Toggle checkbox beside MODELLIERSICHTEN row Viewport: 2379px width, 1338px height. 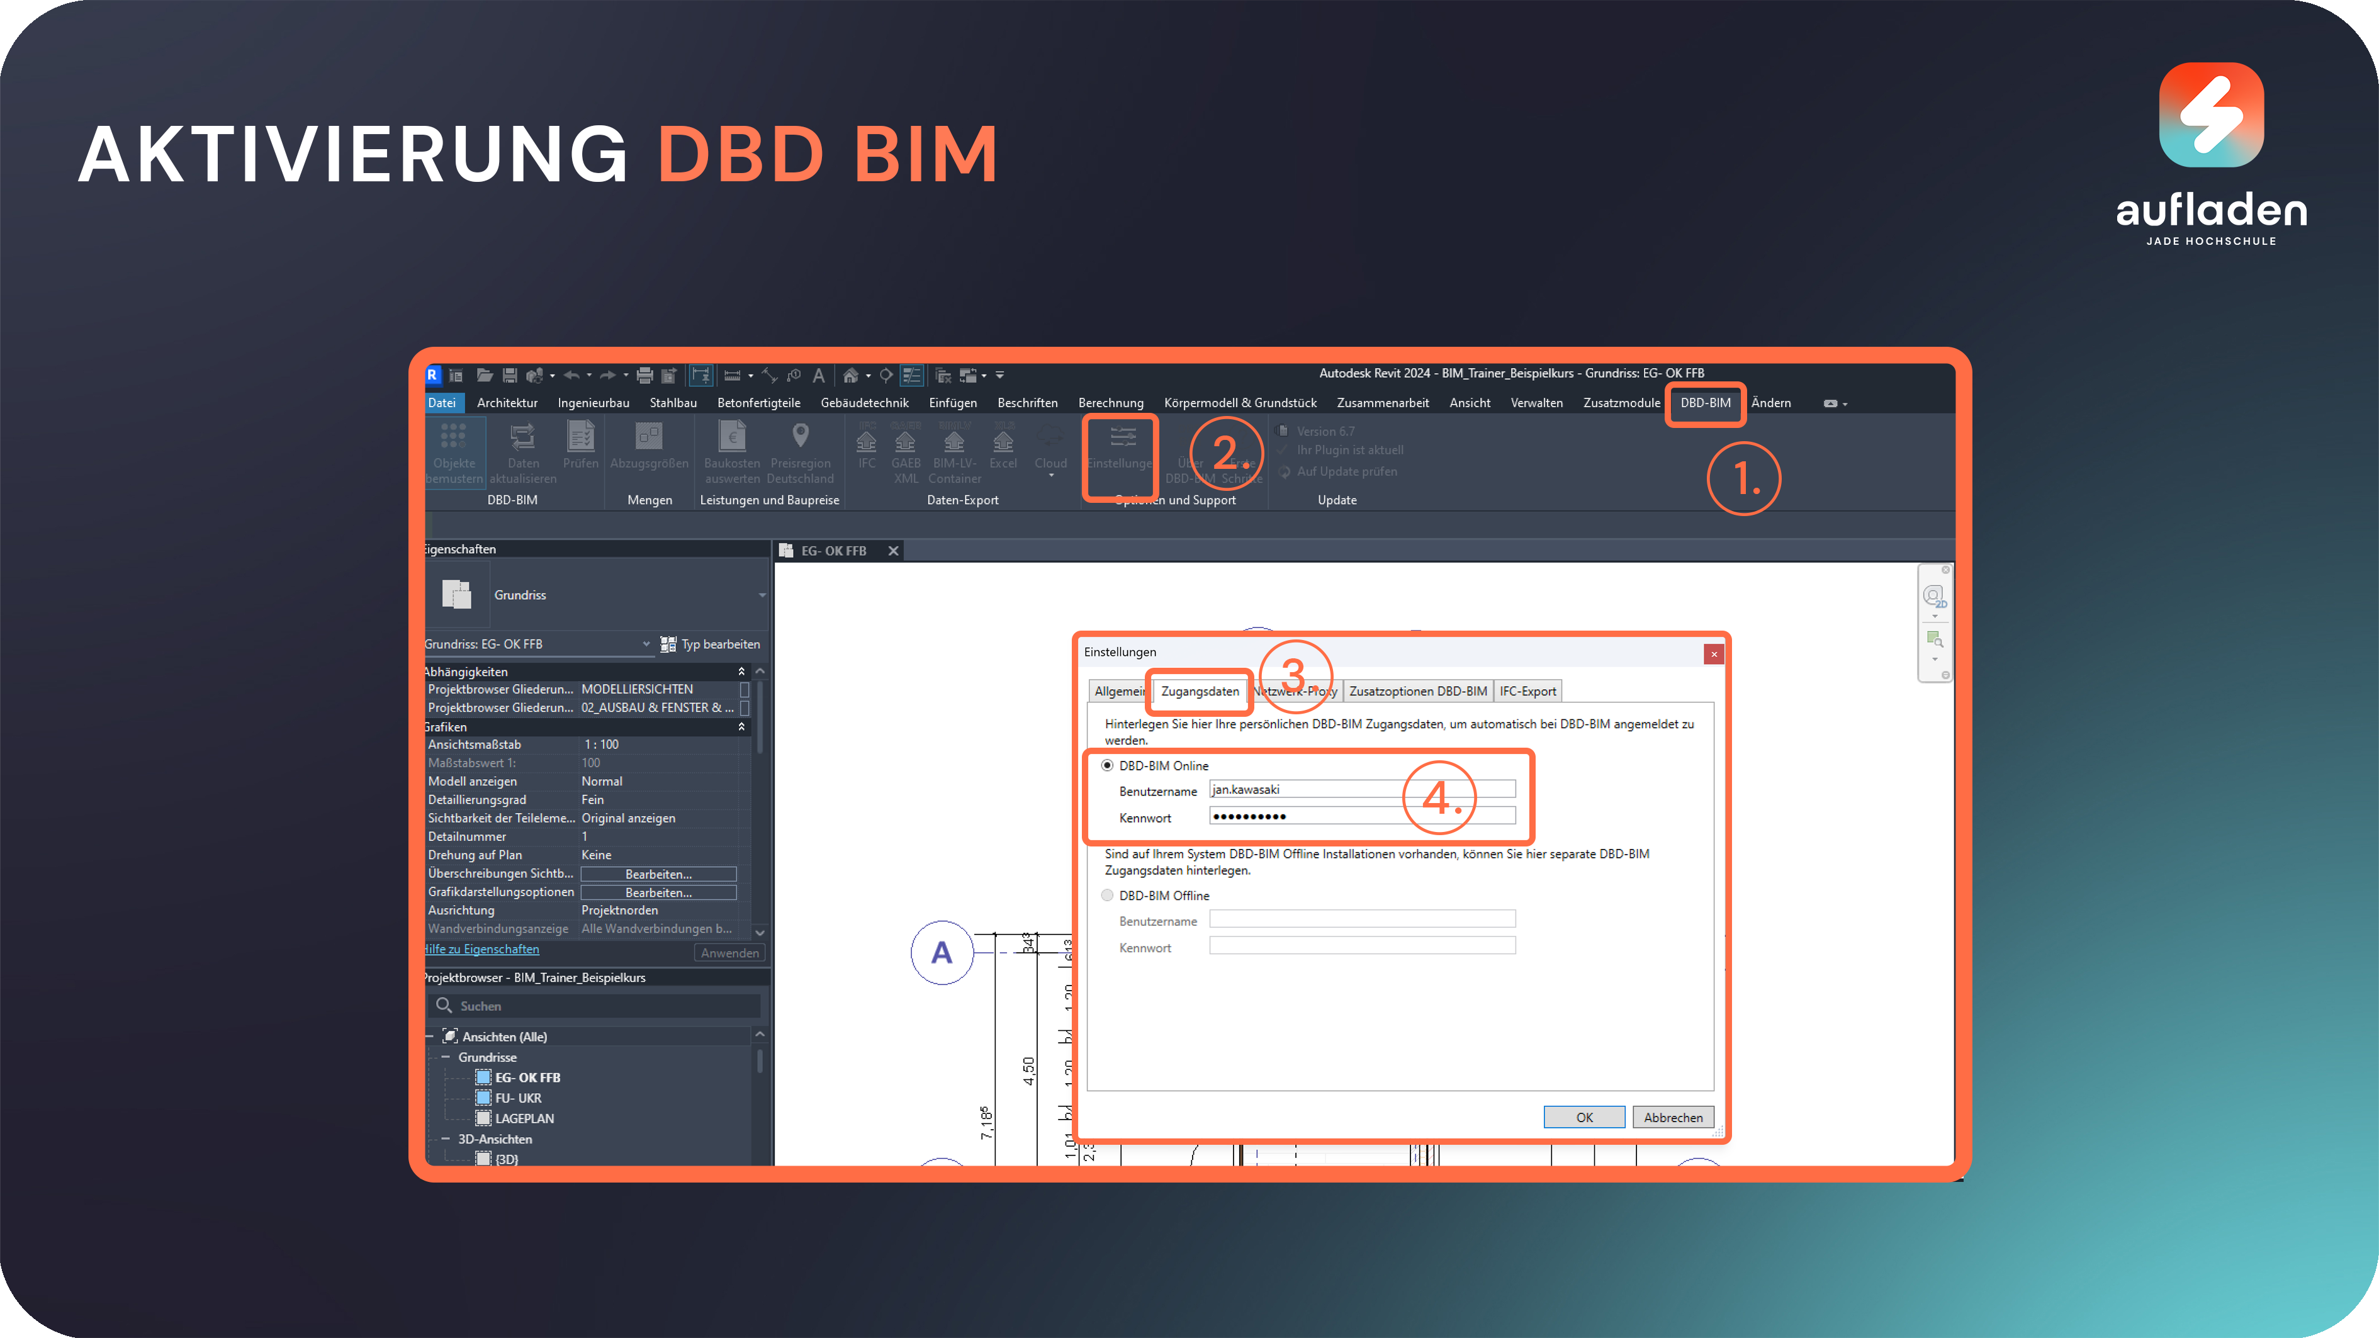(x=745, y=690)
